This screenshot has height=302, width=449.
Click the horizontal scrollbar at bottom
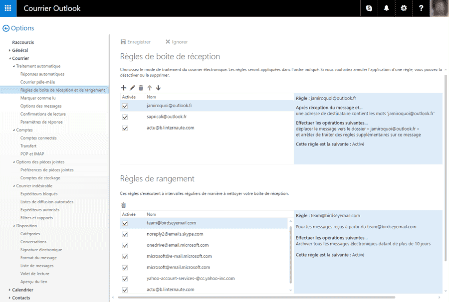click(256, 298)
